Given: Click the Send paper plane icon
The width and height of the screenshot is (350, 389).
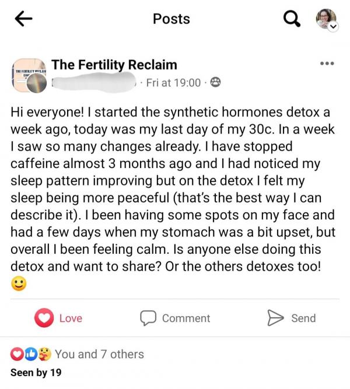Looking at the screenshot, I should pos(275,318).
